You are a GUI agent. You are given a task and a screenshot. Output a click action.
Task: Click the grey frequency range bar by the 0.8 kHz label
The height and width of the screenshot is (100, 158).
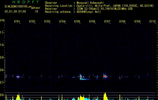[x=5, y=70]
